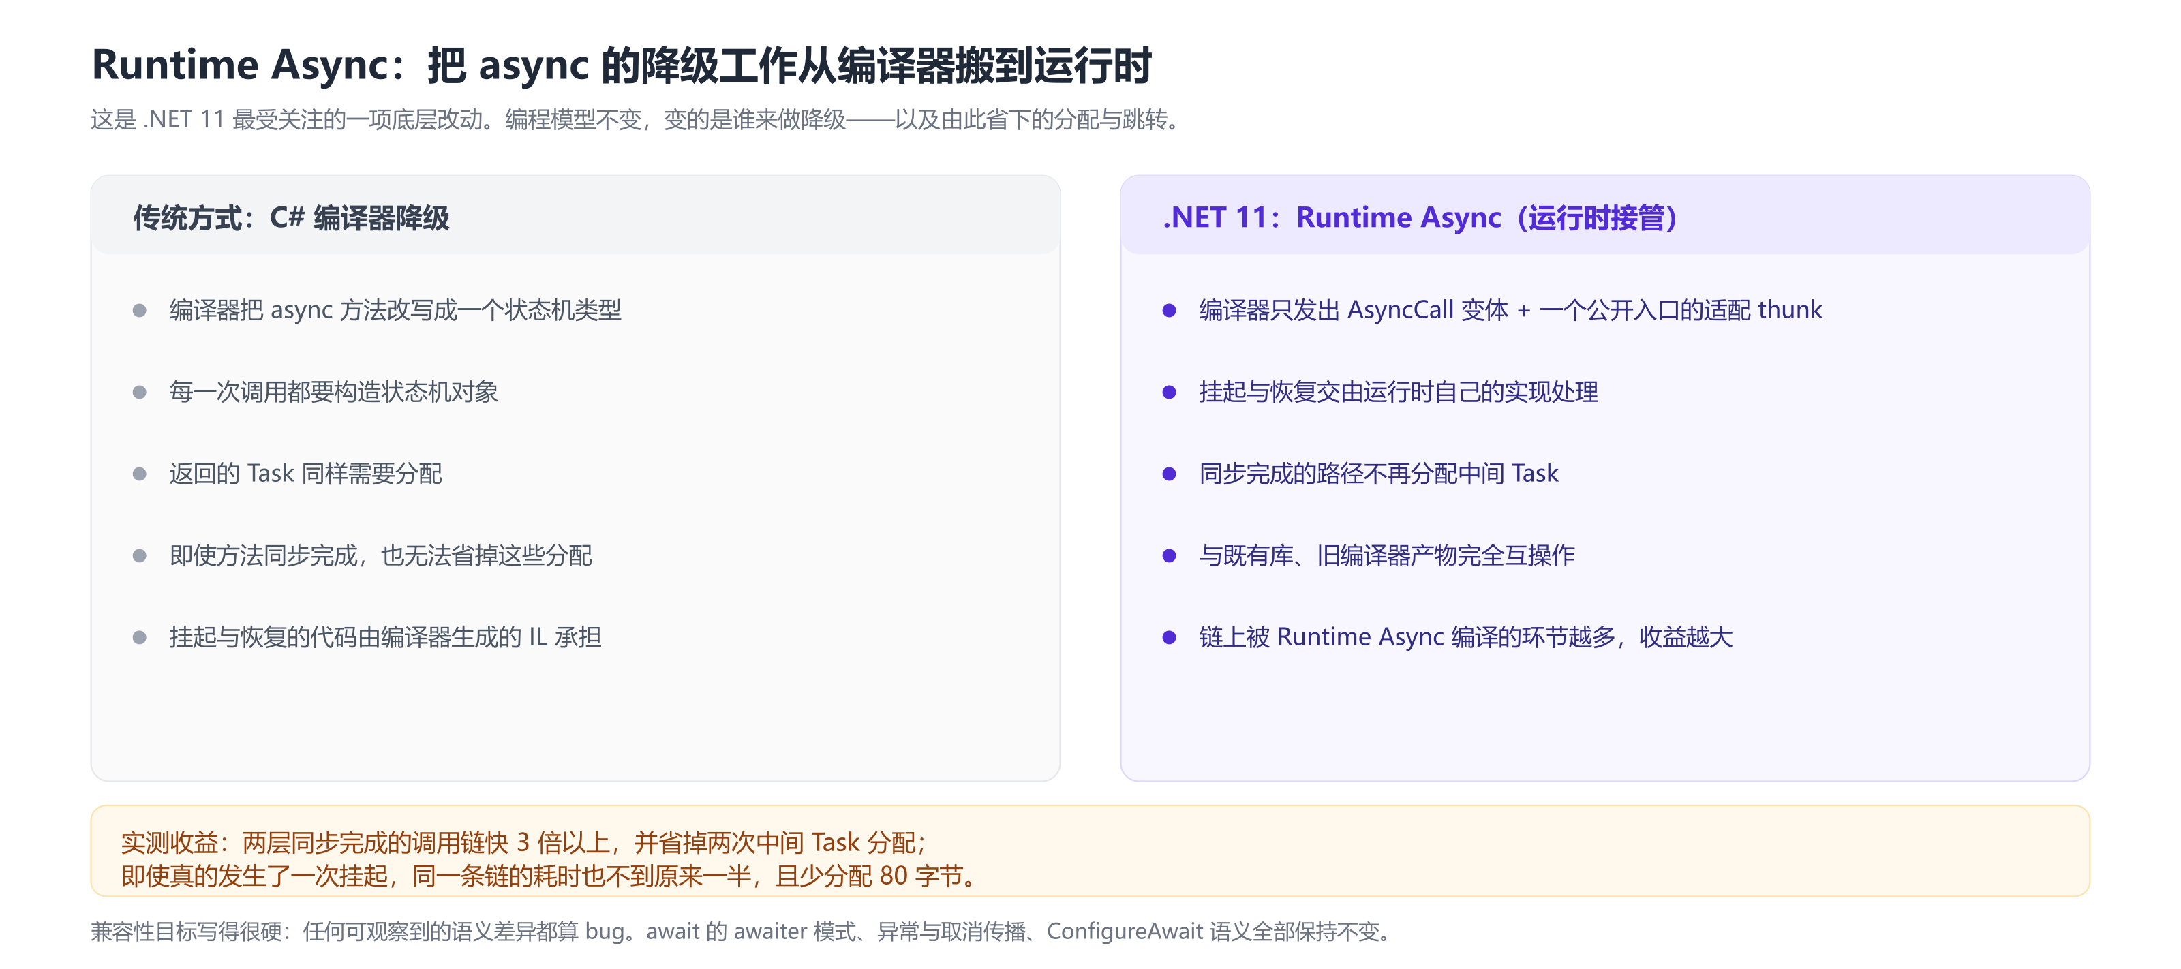Click bullet '同步完成的路径不再分配中间 Task'

tap(1378, 473)
